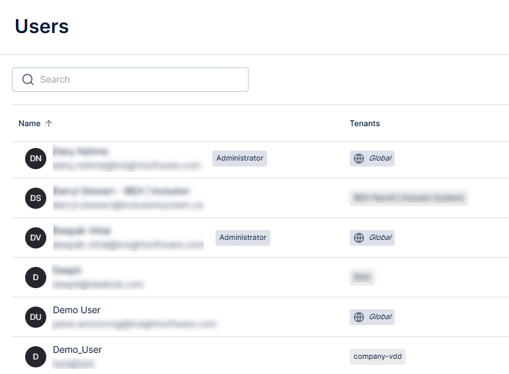Click the D avatar beside Demo_User

pos(36,357)
